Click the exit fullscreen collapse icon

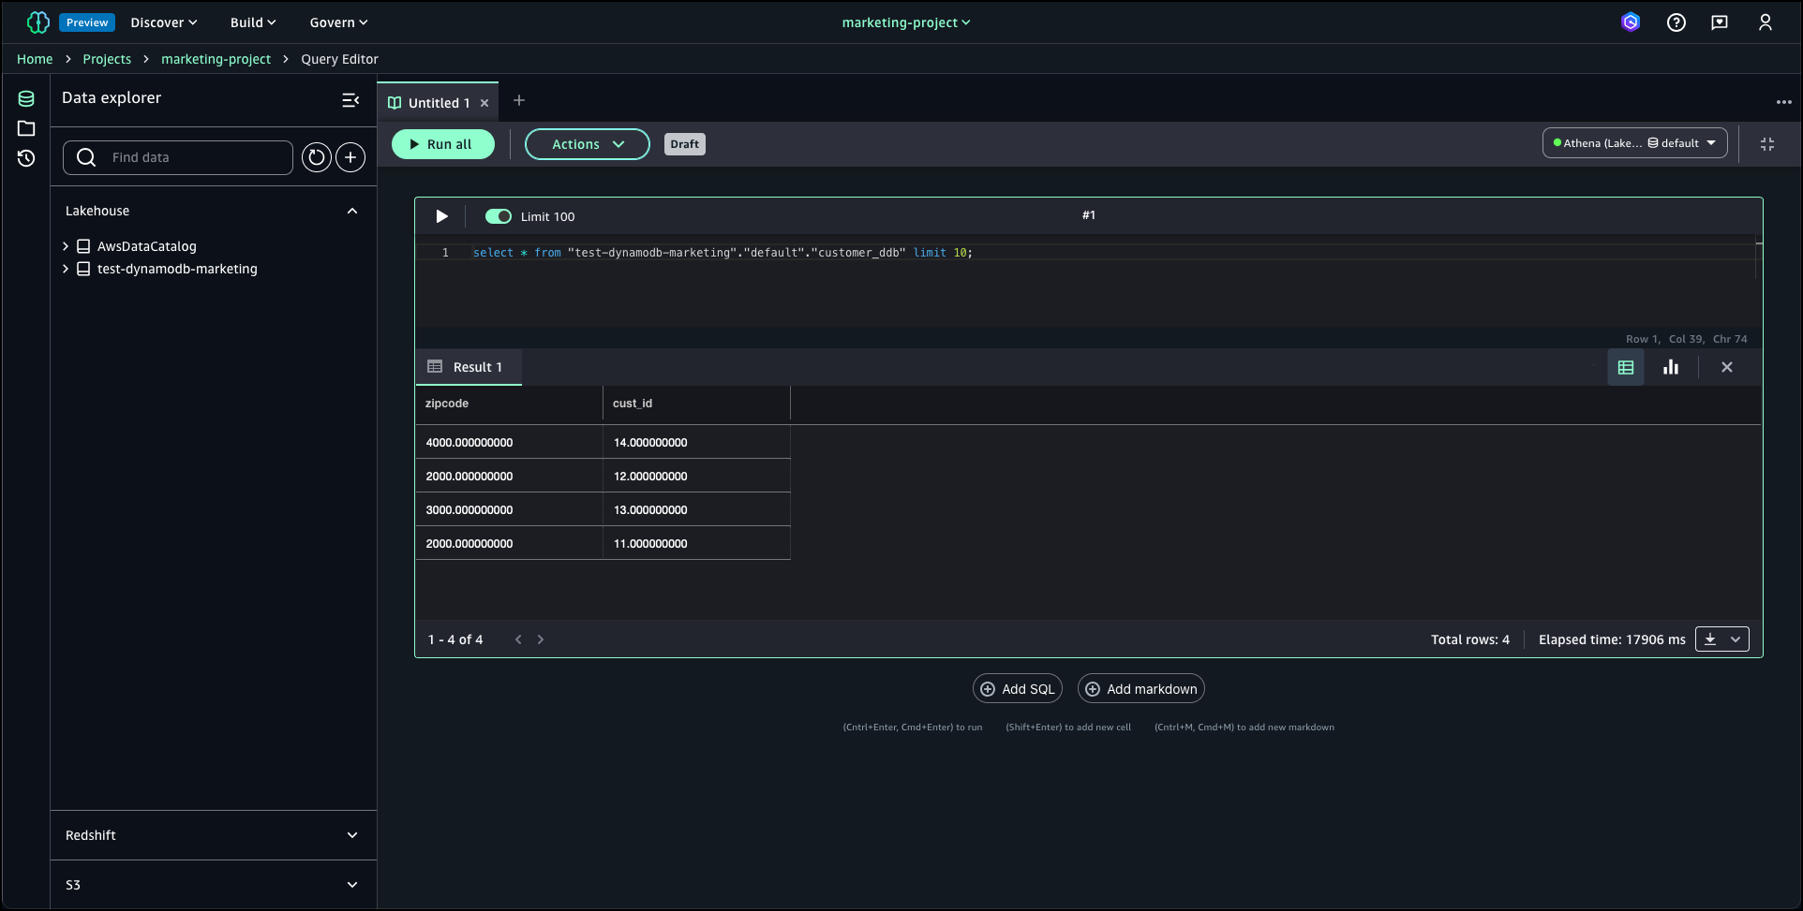[x=1767, y=144]
